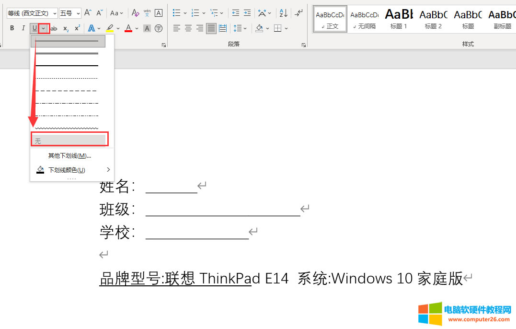Toggle character shading
Screen dimensions: 516x329
tap(147, 28)
